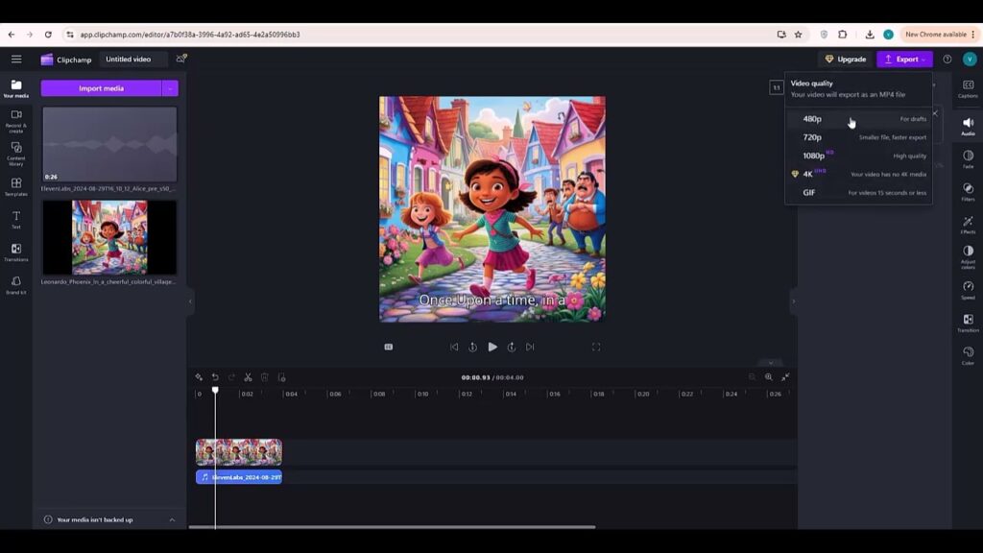Click the Redo arrow in timeline toolbar

231,377
